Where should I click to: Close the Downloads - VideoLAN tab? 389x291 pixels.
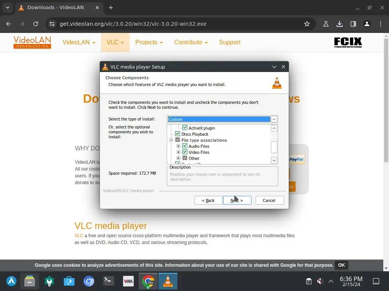click(97, 8)
